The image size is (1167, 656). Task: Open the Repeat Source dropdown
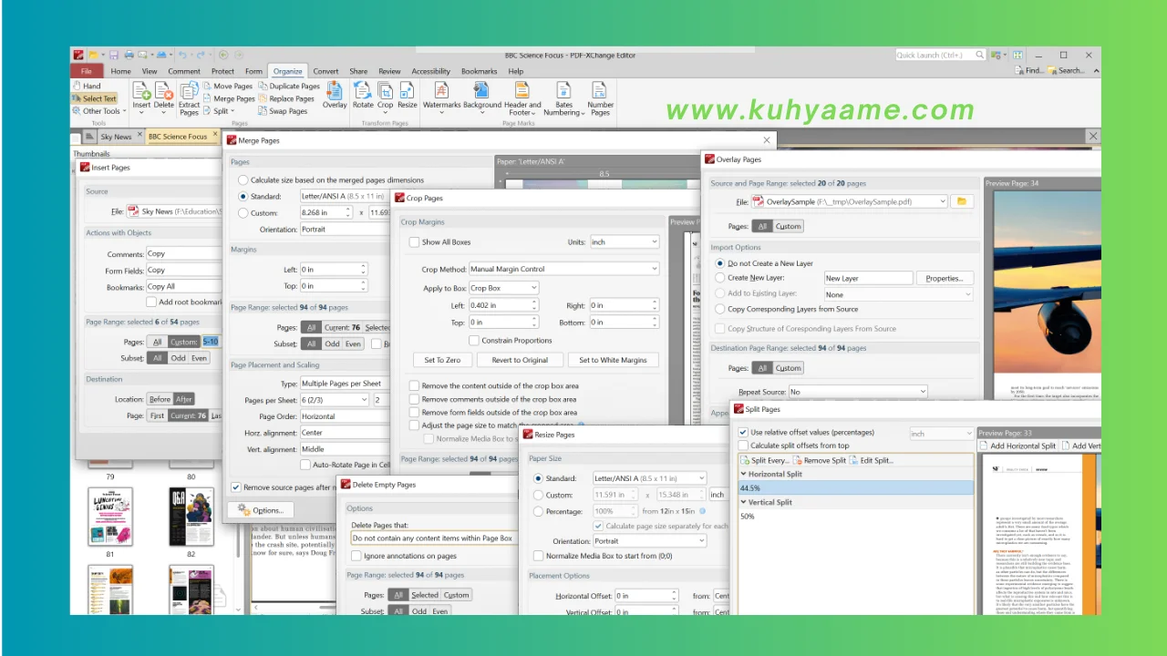[858, 392]
